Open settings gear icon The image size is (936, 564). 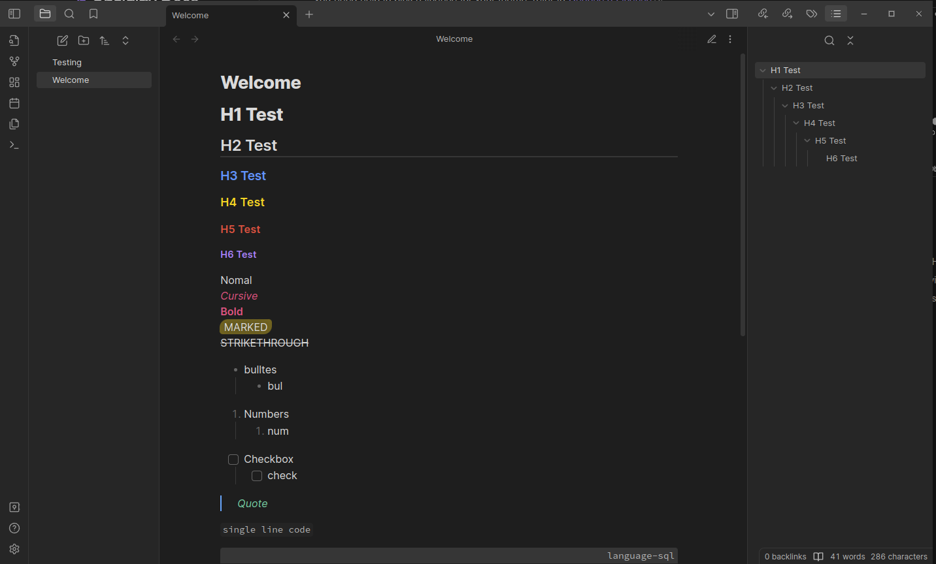(x=14, y=549)
